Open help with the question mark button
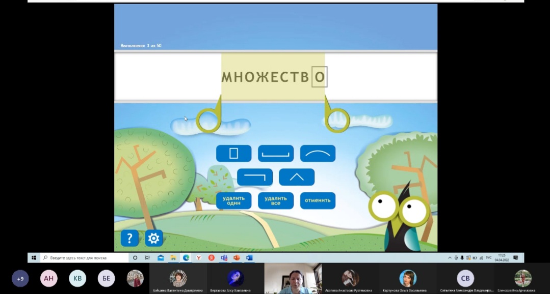This screenshot has width=550, height=294. click(129, 238)
